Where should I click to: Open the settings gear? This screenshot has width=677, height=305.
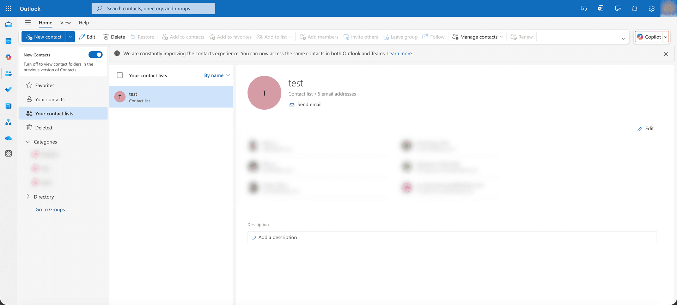click(x=652, y=8)
